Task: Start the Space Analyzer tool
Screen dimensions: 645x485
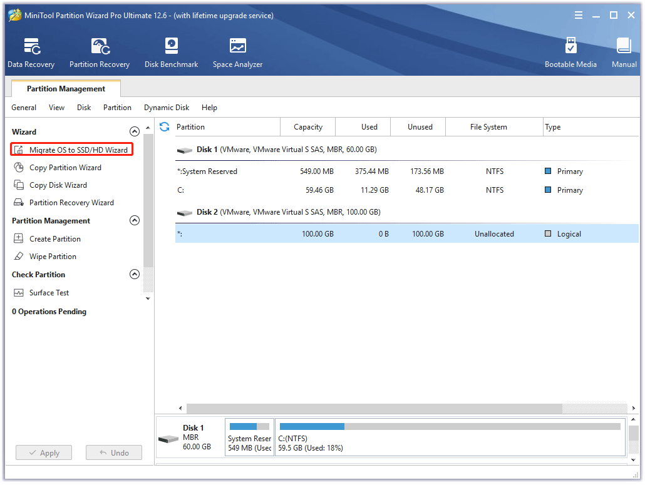Action: click(x=237, y=53)
